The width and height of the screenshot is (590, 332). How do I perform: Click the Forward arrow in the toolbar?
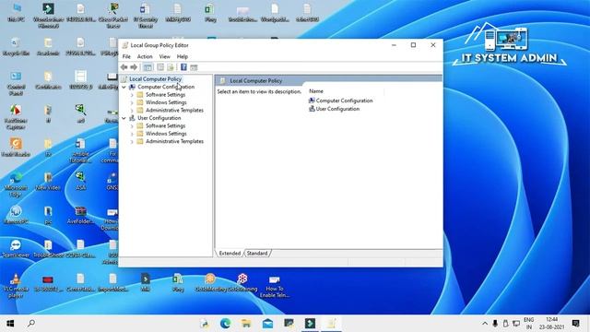click(134, 67)
